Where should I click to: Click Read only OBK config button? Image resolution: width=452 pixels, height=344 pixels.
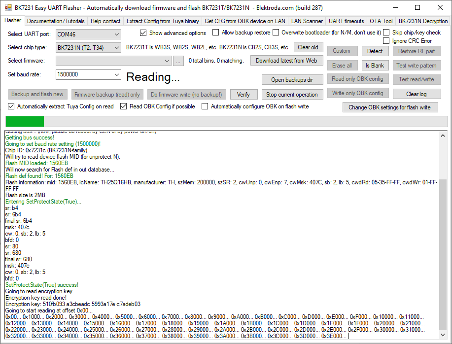click(358, 79)
